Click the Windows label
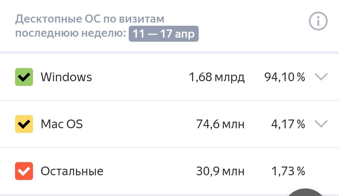This screenshot has height=196, width=339. [x=66, y=77]
